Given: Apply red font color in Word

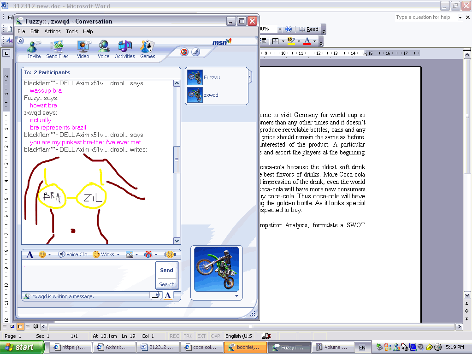Looking at the screenshot, I should (307, 41).
